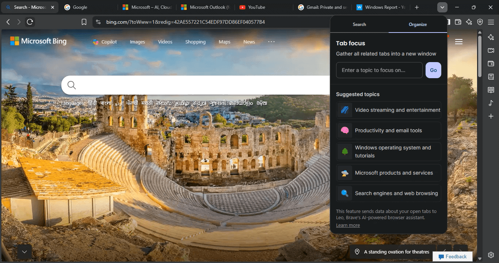Open Maps in Bing navigation
This screenshot has height=263, width=499.
tap(225, 42)
